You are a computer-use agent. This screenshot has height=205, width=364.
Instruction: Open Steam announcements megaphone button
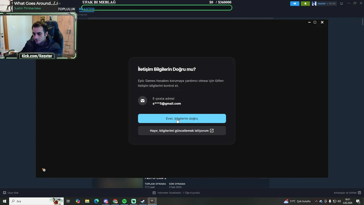[x=295, y=3]
